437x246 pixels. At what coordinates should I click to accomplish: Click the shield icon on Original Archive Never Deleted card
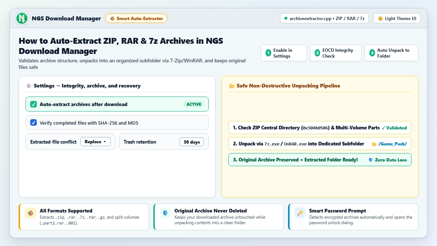click(x=165, y=213)
